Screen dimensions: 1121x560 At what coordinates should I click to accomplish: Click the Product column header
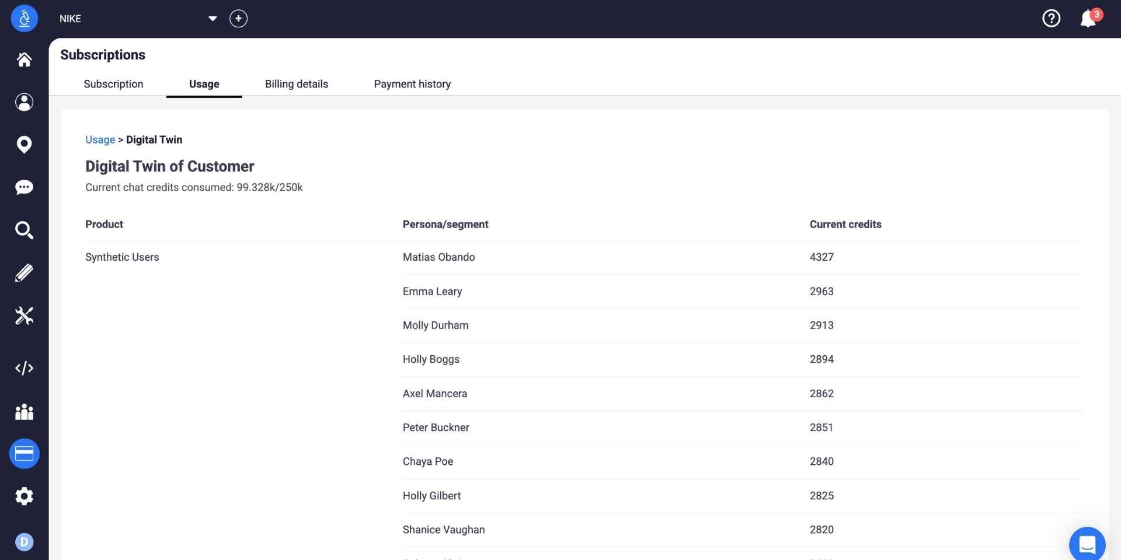(104, 225)
